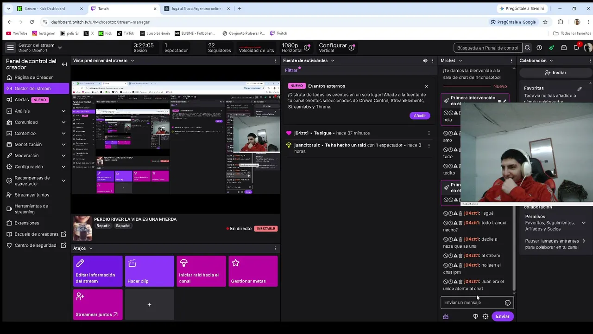
Task: Open Mi chat panel options menu
Action: tap(511, 61)
